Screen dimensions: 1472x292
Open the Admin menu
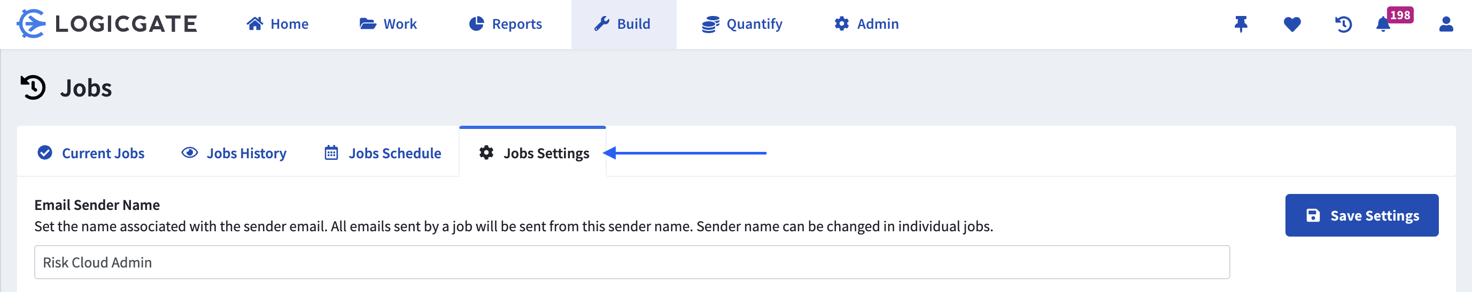click(x=866, y=24)
